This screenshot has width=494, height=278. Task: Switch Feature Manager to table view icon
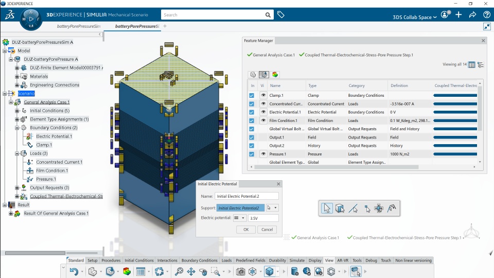[x=472, y=65]
